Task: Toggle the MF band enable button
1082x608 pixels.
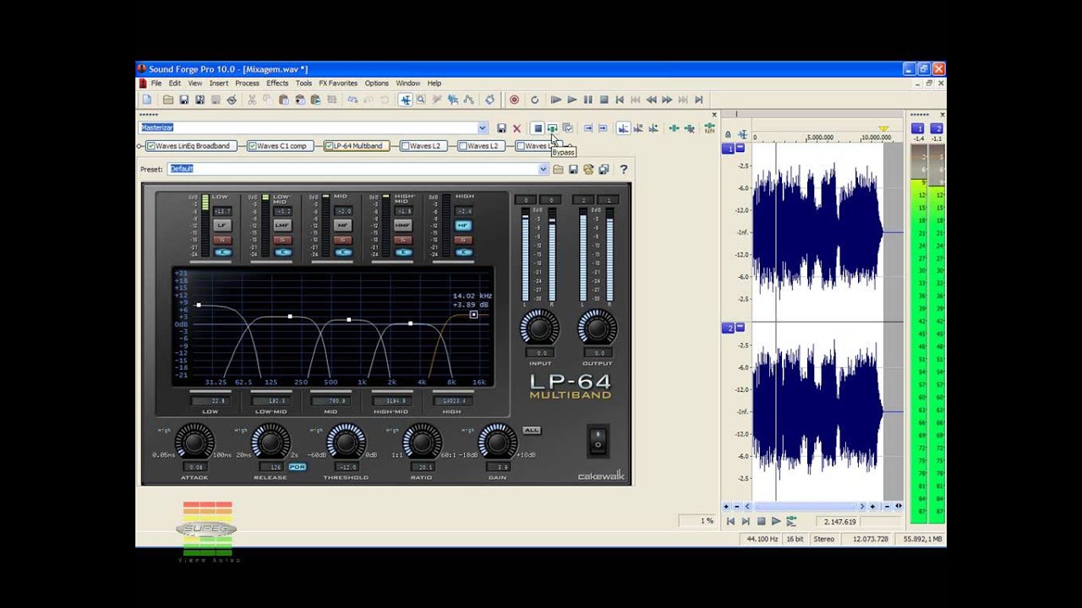Action: click(x=342, y=225)
